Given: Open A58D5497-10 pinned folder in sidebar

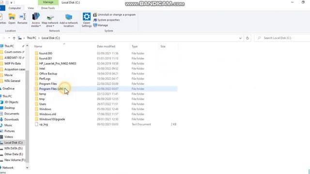Looking at the screenshot, I should click(x=13, y=58).
